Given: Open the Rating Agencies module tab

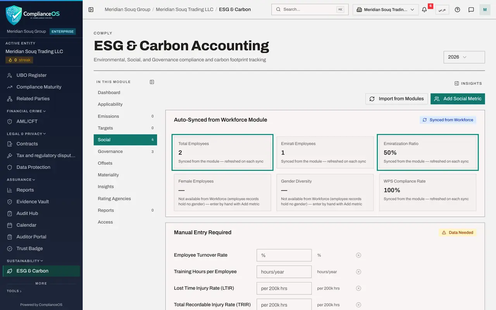Looking at the screenshot, I should (125, 198).
